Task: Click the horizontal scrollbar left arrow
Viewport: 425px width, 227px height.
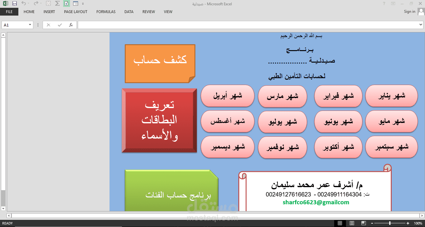Action: pyautogui.click(x=9, y=215)
